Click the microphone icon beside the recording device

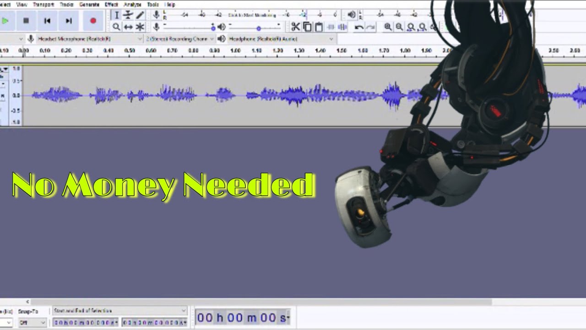tap(31, 39)
